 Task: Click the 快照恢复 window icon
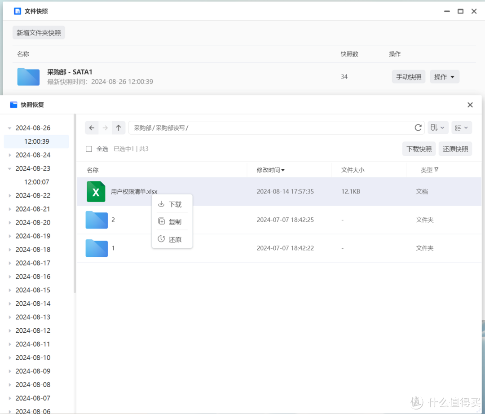pos(14,105)
